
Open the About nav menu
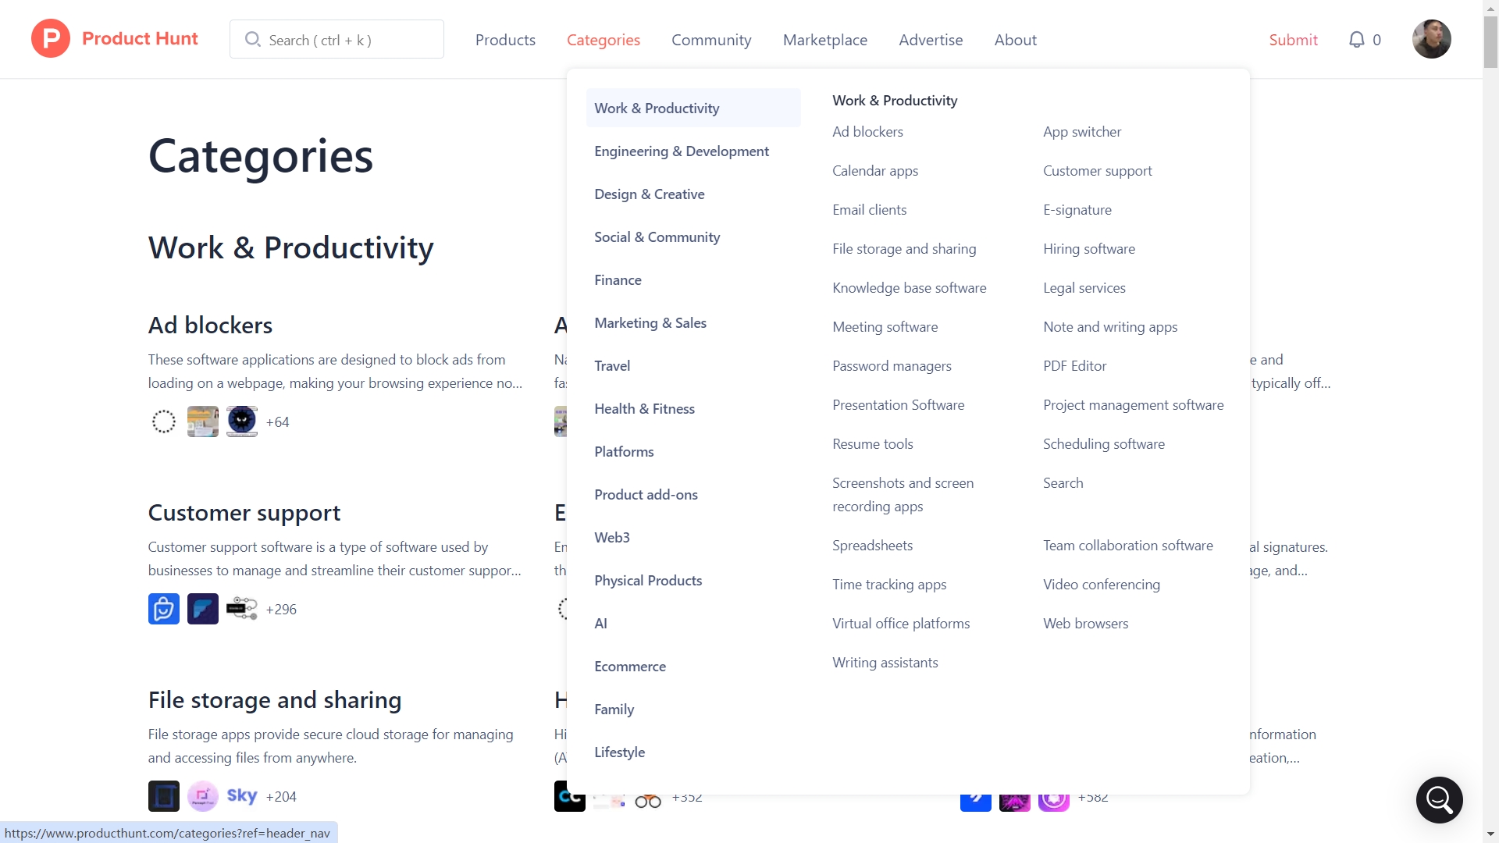(1015, 40)
